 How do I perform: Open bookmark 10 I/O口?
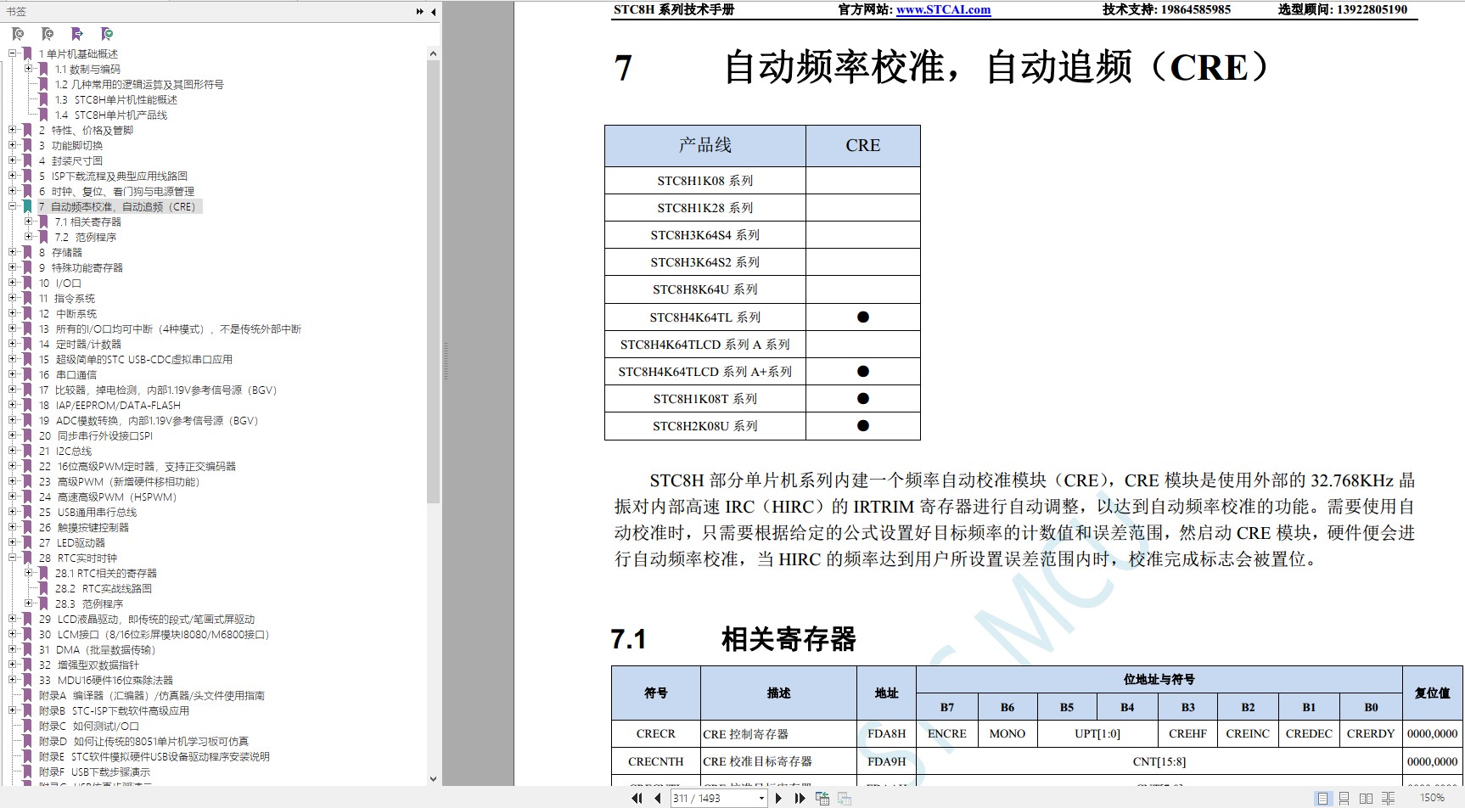(60, 283)
